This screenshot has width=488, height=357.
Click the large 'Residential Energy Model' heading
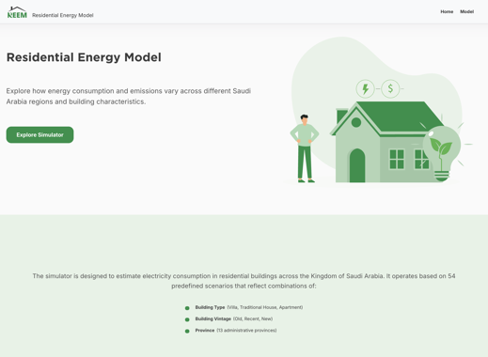click(x=84, y=57)
